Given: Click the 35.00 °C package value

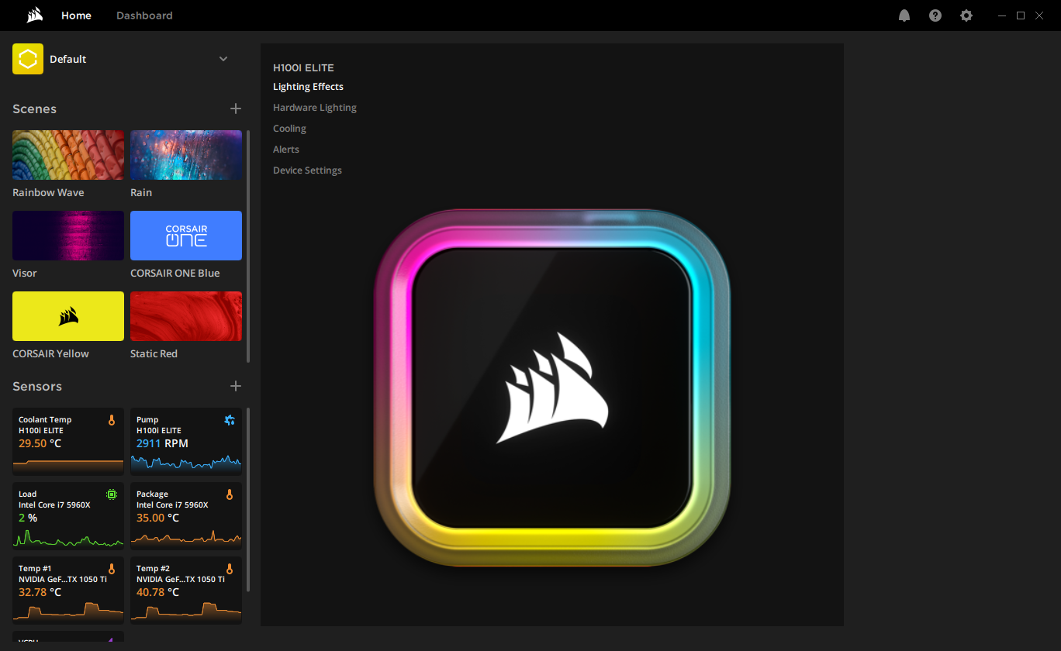Looking at the screenshot, I should pyautogui.click(x=157, y=518).
